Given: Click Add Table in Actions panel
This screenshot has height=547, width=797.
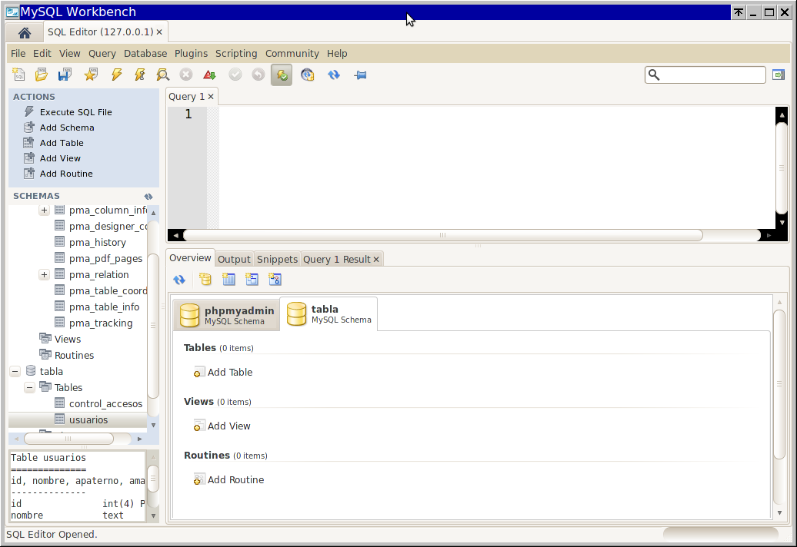Looking at the screenshot, I should tap(62, 143).
